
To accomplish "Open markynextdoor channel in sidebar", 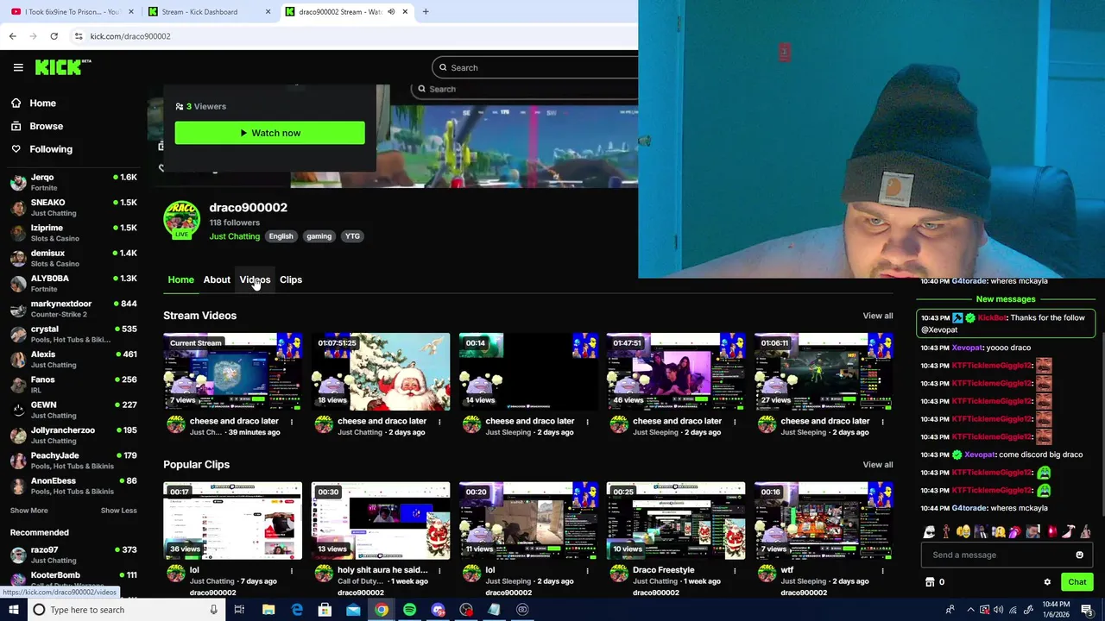I will tap(73, 309).
